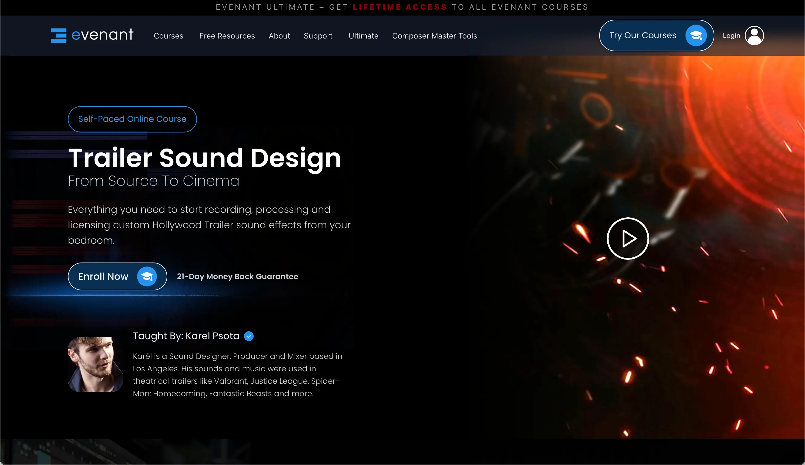Image resolution: width=805 pixels, height=465 pixels.
Task: Open Free Resources in the navigation
Action: [x=227, y=36]
